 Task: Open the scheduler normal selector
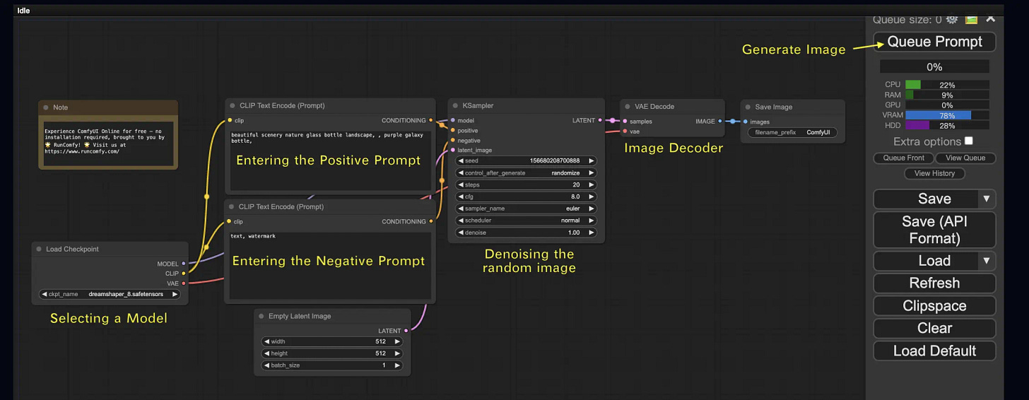(x=527, y=220)
